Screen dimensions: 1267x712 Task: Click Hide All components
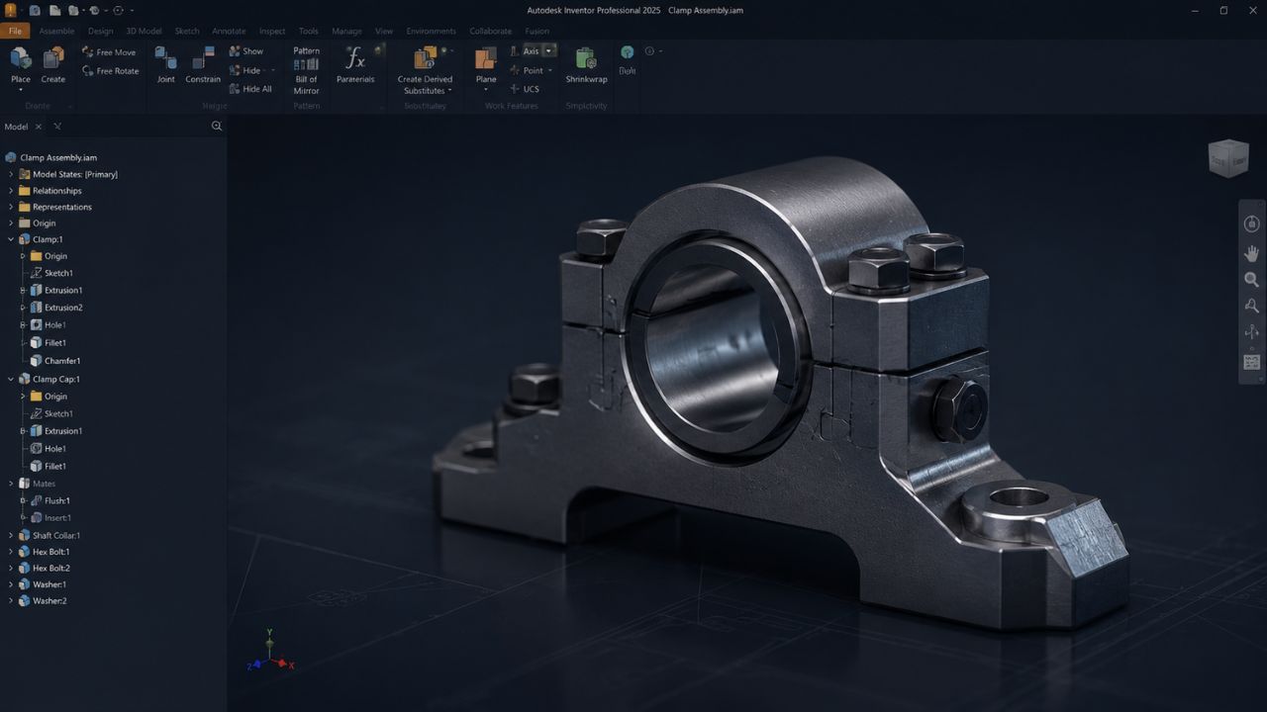tap(249, 89)
